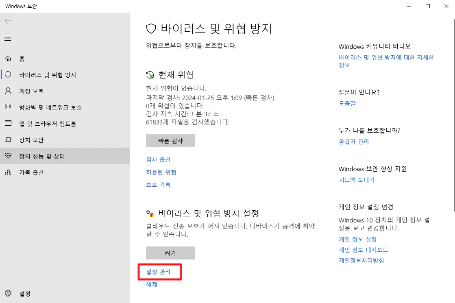455x303 pixels.
Task: Open the 개인정보처리방침 link
Action: pyautogui.click(x=361, y=260)
